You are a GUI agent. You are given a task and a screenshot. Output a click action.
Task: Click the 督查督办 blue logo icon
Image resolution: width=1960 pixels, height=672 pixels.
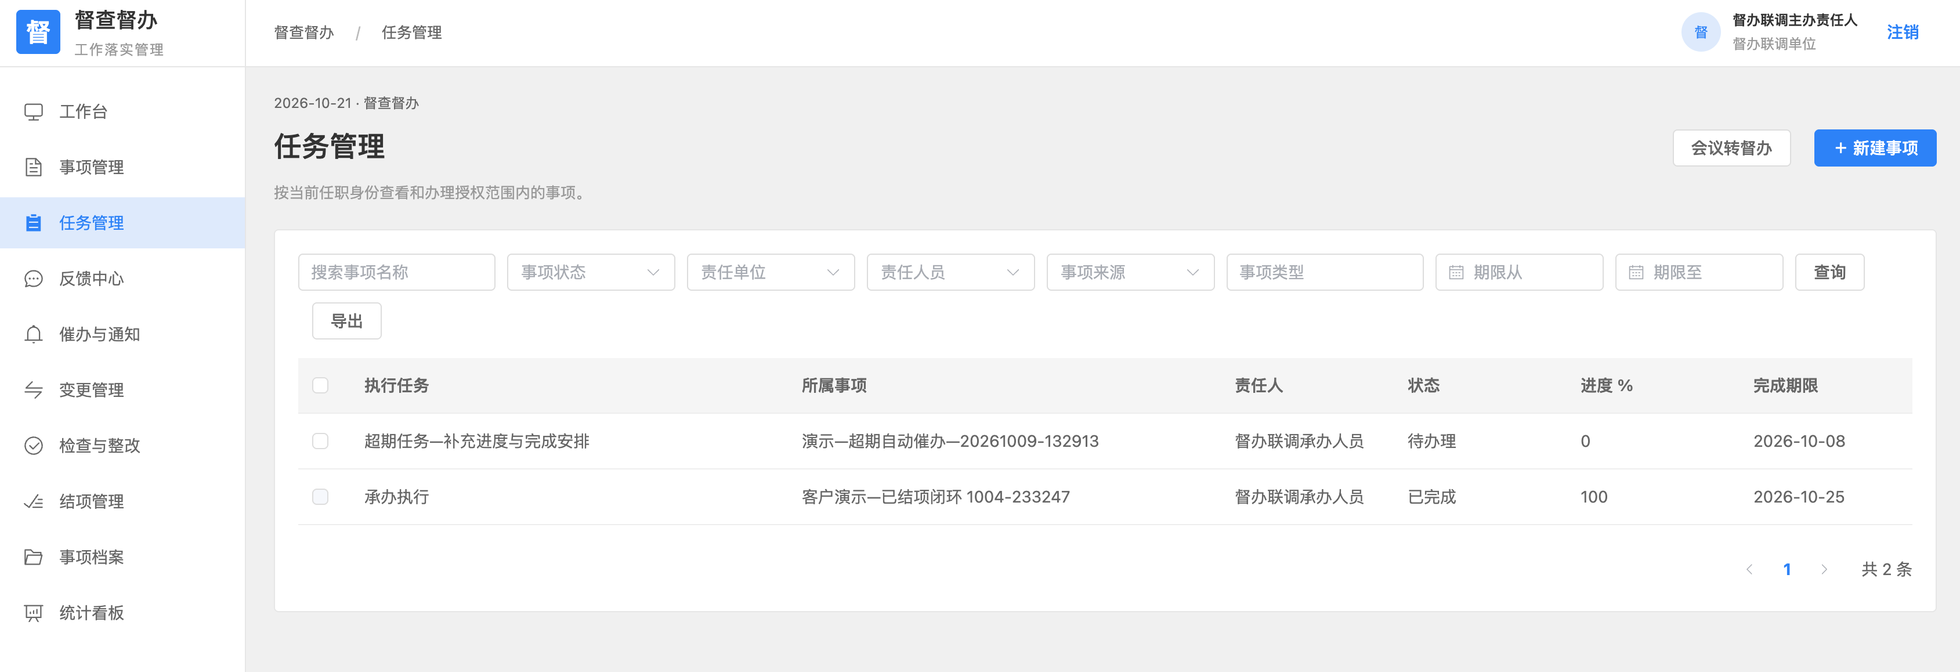[38, 32]
